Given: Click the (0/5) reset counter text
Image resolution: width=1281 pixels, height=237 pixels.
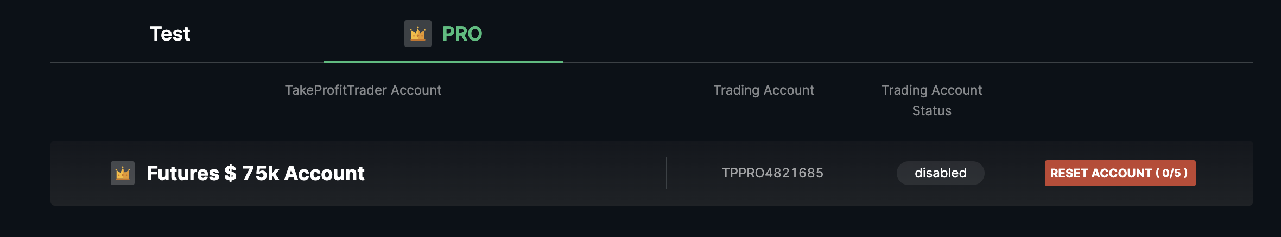Looking at the screenshot, I should [1172, 173].
